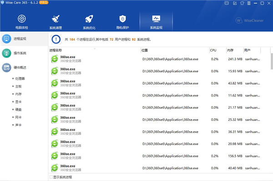Image resolution: width=273 pixels, height=181 pixels.
Task: Click the 360se icon of the 15.93 MB process
Action: (x=55, y=71)
